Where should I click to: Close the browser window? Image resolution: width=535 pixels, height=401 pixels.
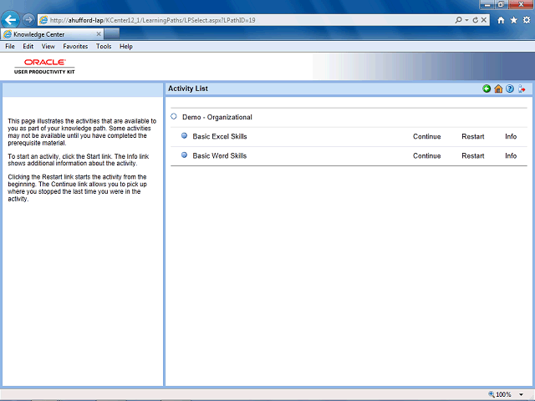coord(521,4)
